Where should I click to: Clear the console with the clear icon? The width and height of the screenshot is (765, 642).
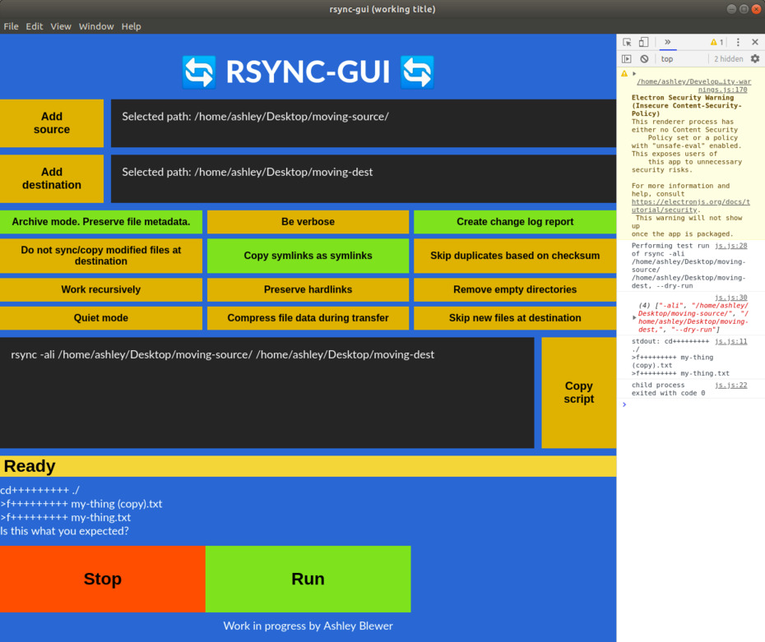[644, 59]
